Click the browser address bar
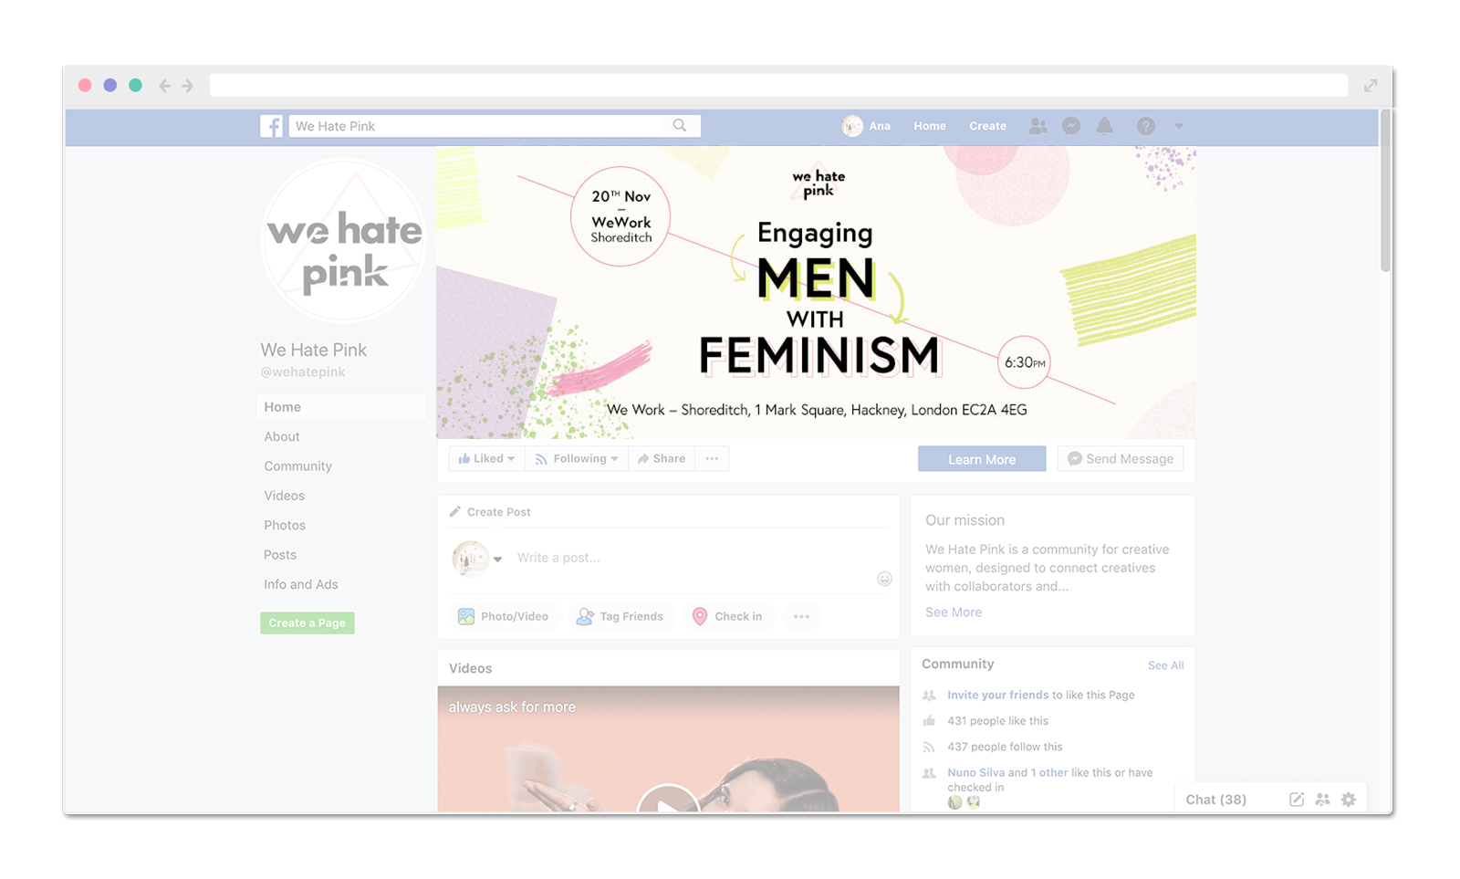Screen dimensions: 1460x879 (x=778, y=85)
